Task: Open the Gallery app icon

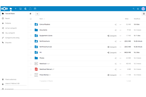Action: point(21,9)
